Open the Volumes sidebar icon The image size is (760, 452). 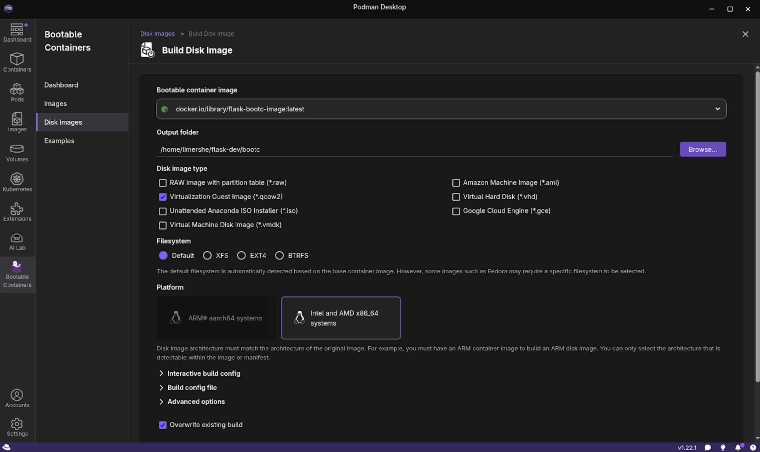point(17,152)
